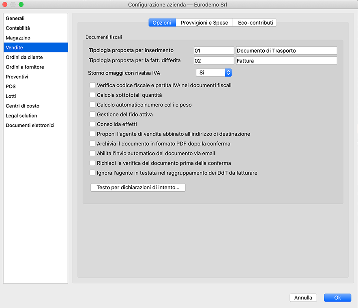The image size is (358, 308).
Task: Enable 'Consolida effetti' checkbox
Action: coord(92,124)
